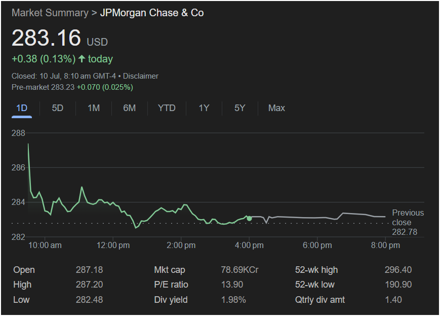
Task: Select the +0.070 (0.025%) pre-market change
Action: click(105, 87)
